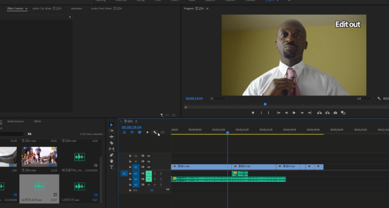The height and width of the screenshot is (208, 389).
Task: Click the timeline timecode 00;00;19;04
Action: [x=131, y=128]
